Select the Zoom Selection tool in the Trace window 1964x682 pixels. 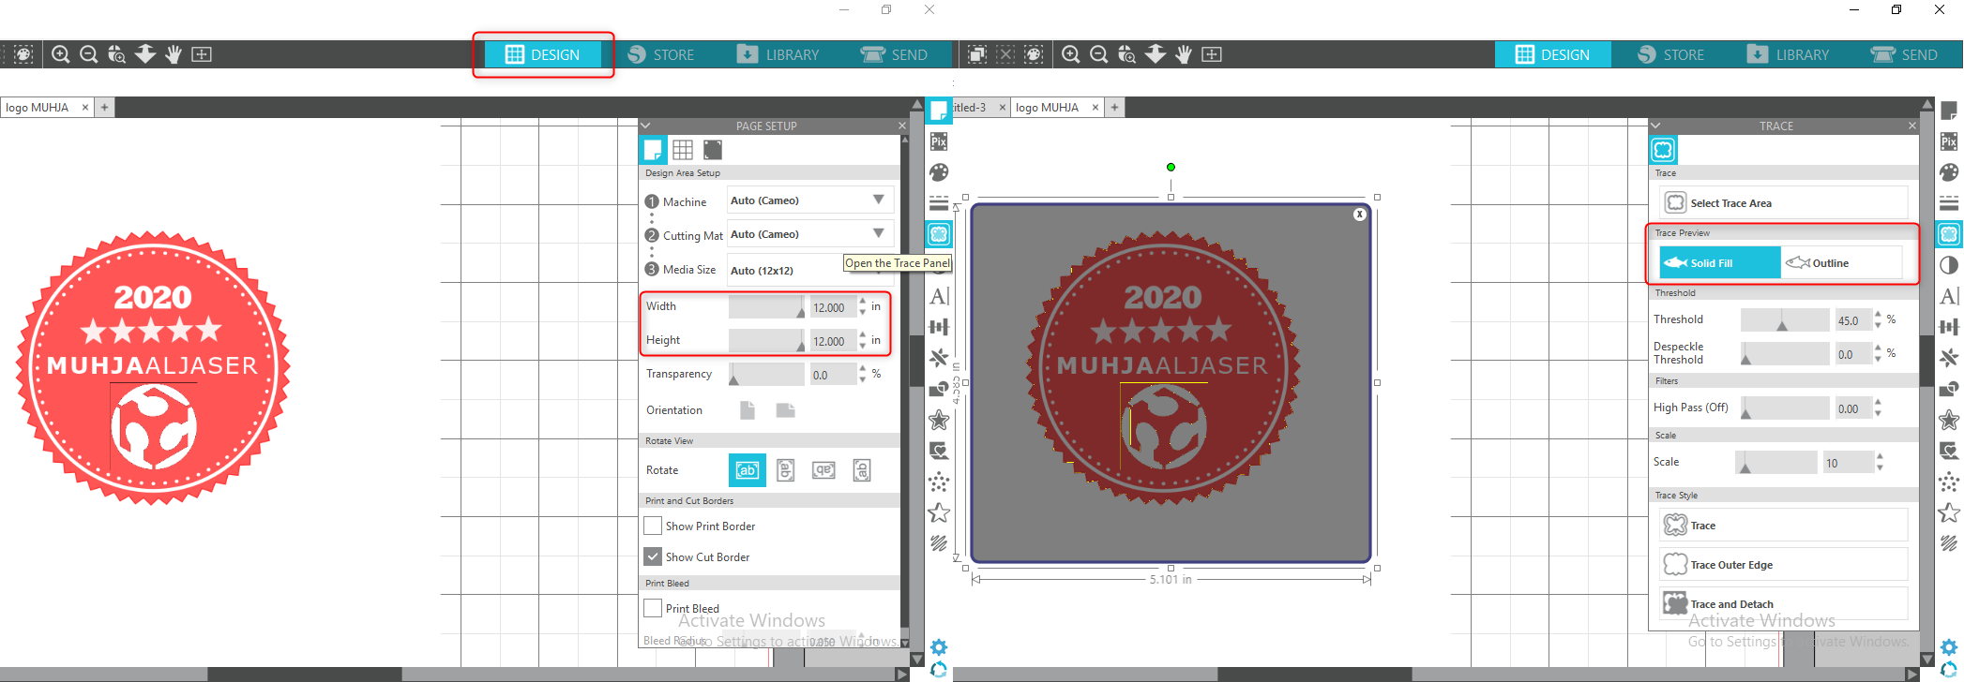coord(1126,54)
